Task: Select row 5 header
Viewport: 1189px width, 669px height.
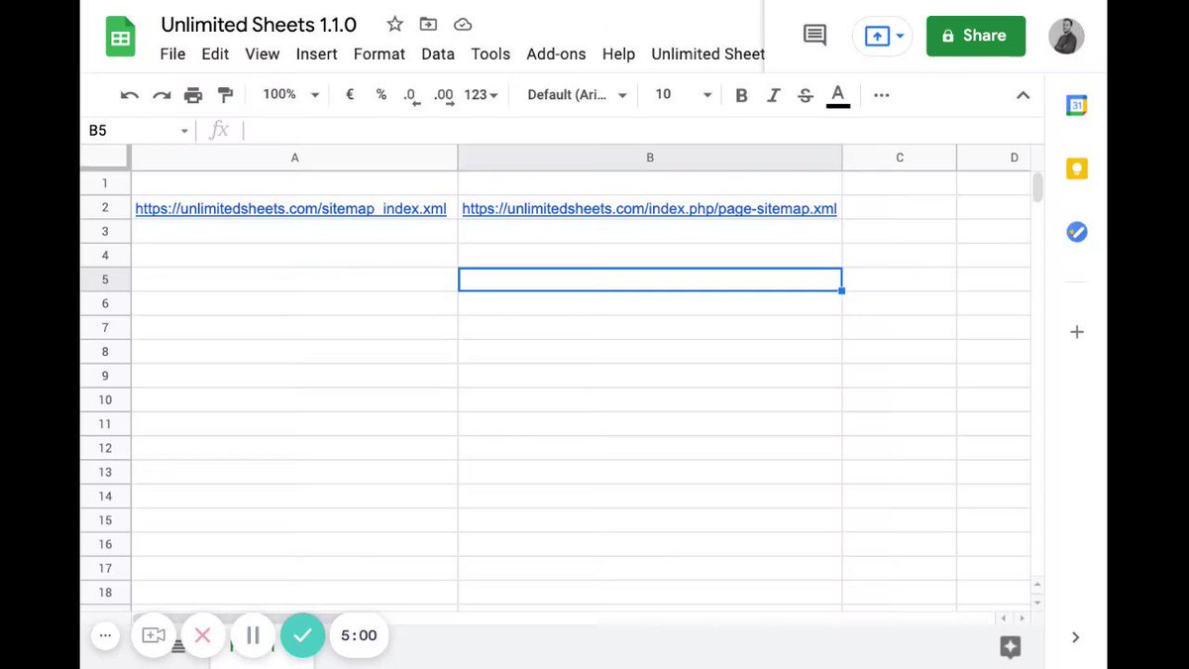Action: pyautogui.click(x=105, y=279)
